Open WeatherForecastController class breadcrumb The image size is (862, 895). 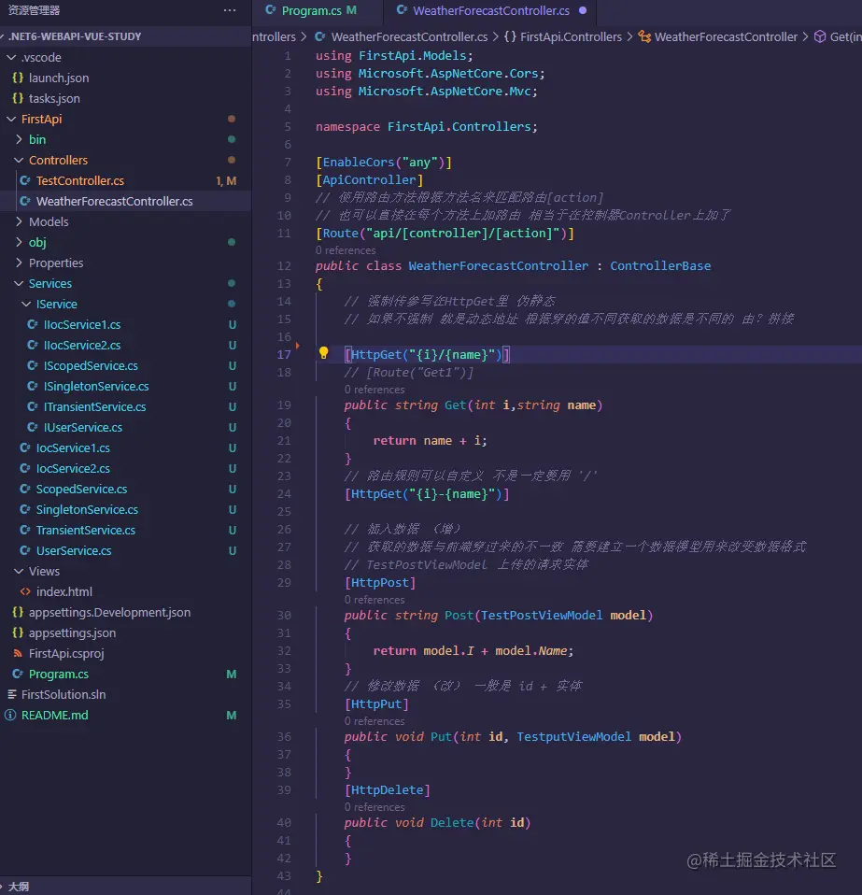click(726, 36)
